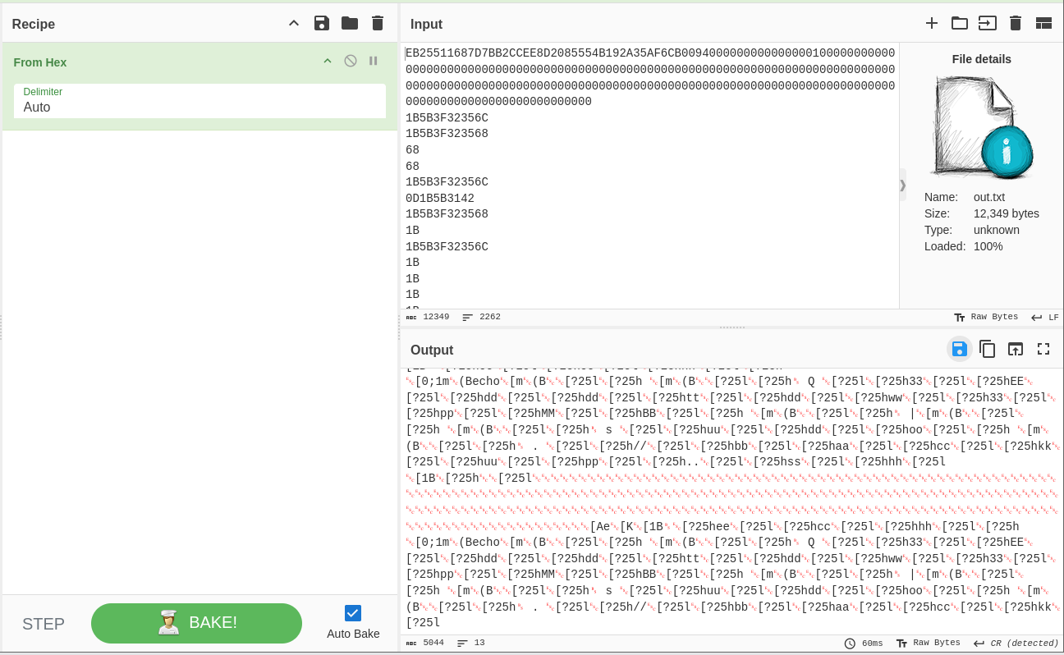Click in the input hex text area
This screenshot has height=655, width=1064.
click(650, 176)
